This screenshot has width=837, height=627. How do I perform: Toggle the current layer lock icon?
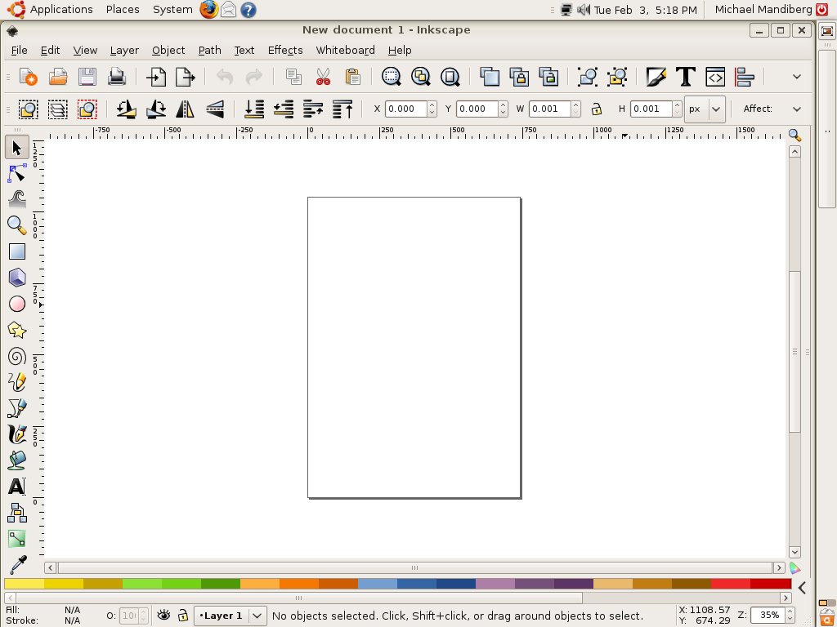coord(183,616)
